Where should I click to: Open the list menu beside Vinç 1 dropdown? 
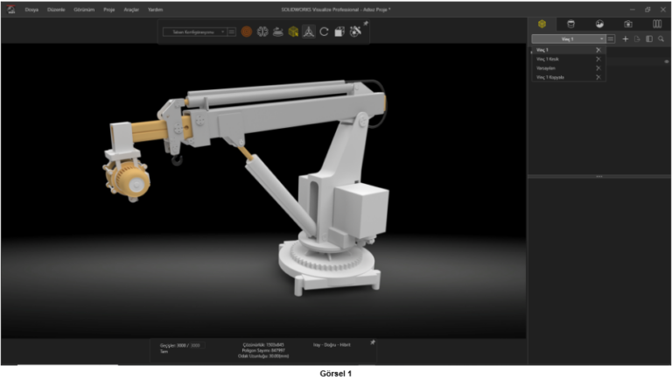click(611, 39)
